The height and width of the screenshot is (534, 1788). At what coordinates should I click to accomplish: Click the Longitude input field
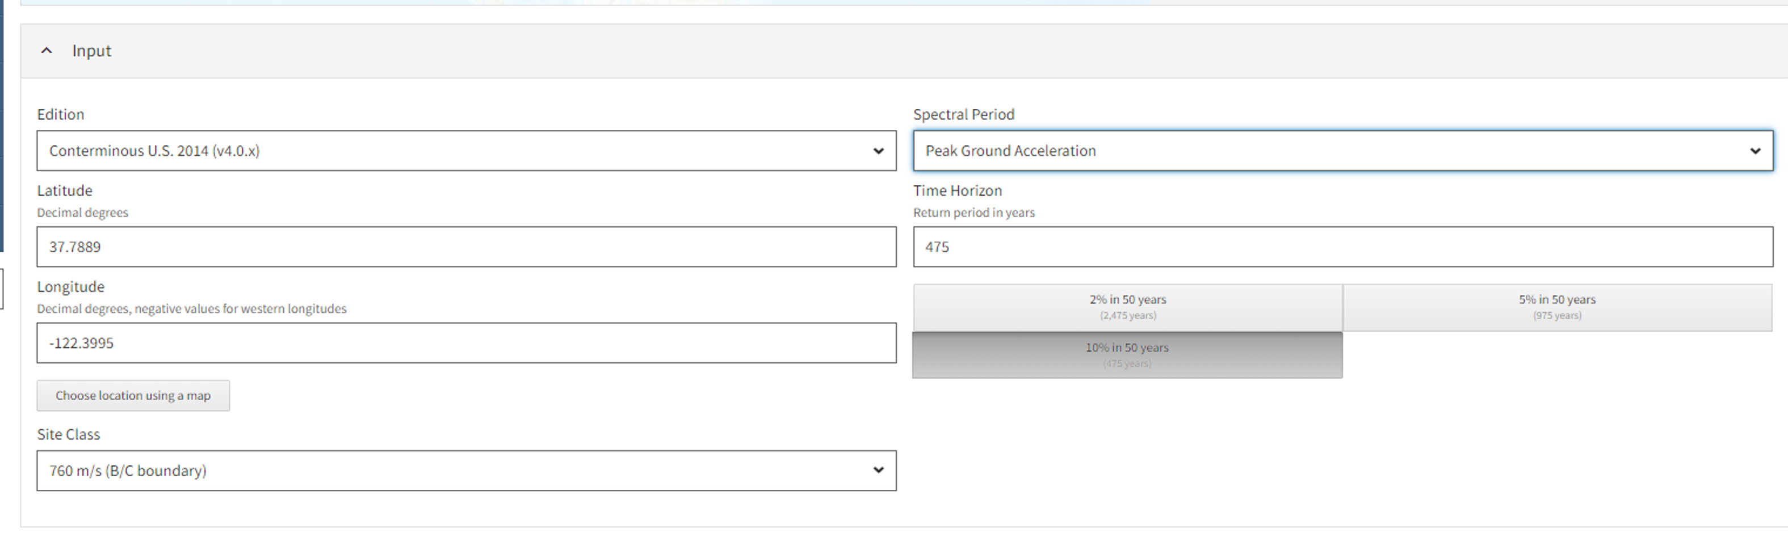(x=465, y=342)
